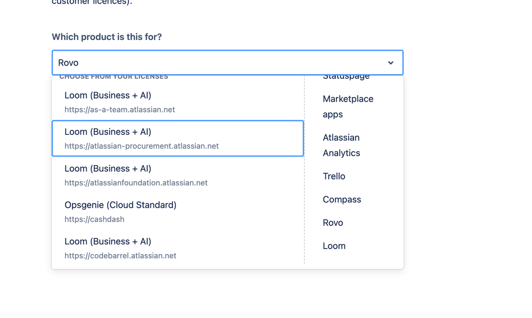Choose Loom license for atlassian-procurement.atlassian.net
The image size is (532, 318).
click(x=178, y=138)
